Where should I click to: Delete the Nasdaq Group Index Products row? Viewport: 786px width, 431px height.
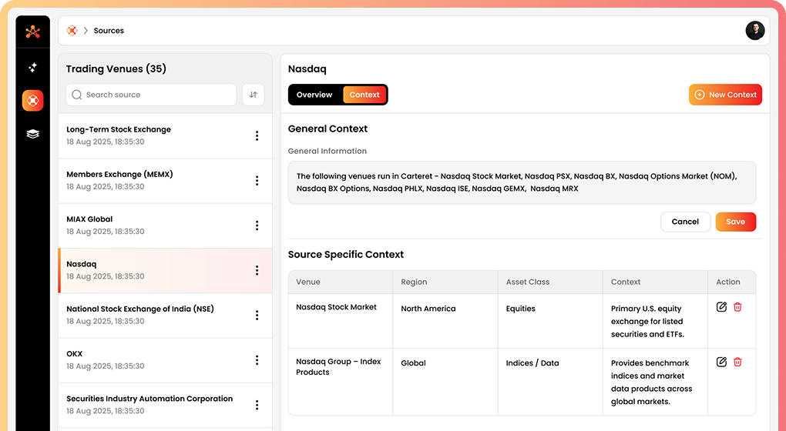coord(737,362)
